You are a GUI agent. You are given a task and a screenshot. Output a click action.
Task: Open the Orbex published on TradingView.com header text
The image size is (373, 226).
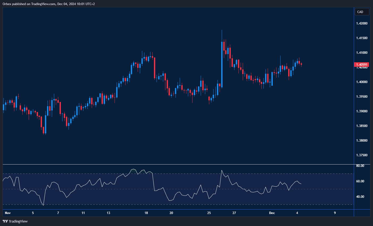click(49, 4)
